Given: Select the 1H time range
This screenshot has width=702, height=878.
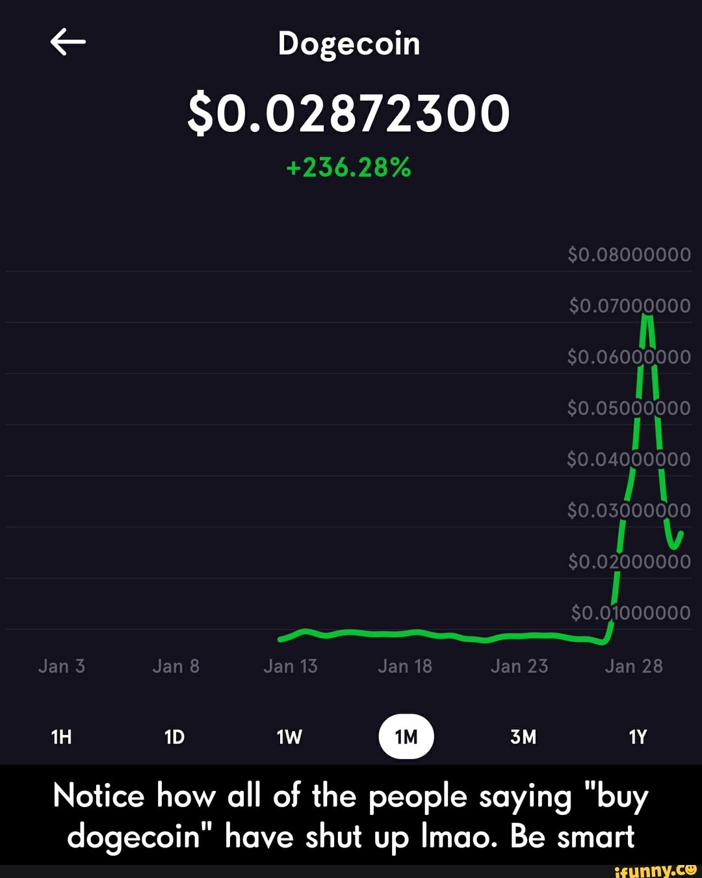Looking at the screenshot, I should (x=61, y=737).
